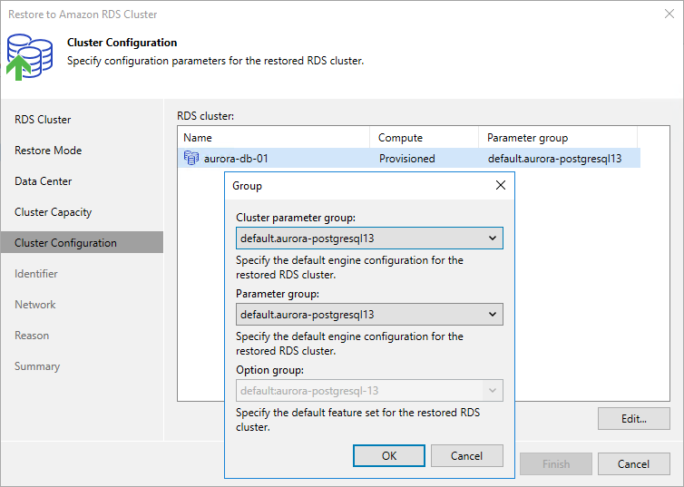Click the disabled Option group dropdown
Screen dimensions: 684x487
pyautogui.click(x=369, y=391)
